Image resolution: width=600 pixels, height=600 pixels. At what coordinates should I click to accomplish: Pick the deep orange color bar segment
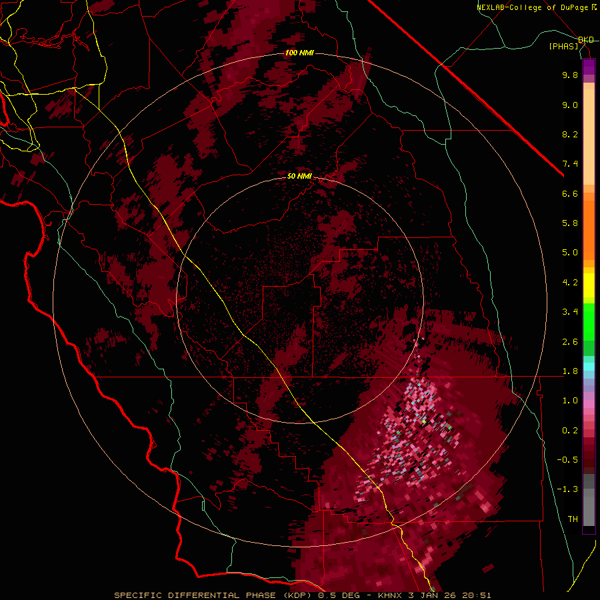[x=589, y=231]
